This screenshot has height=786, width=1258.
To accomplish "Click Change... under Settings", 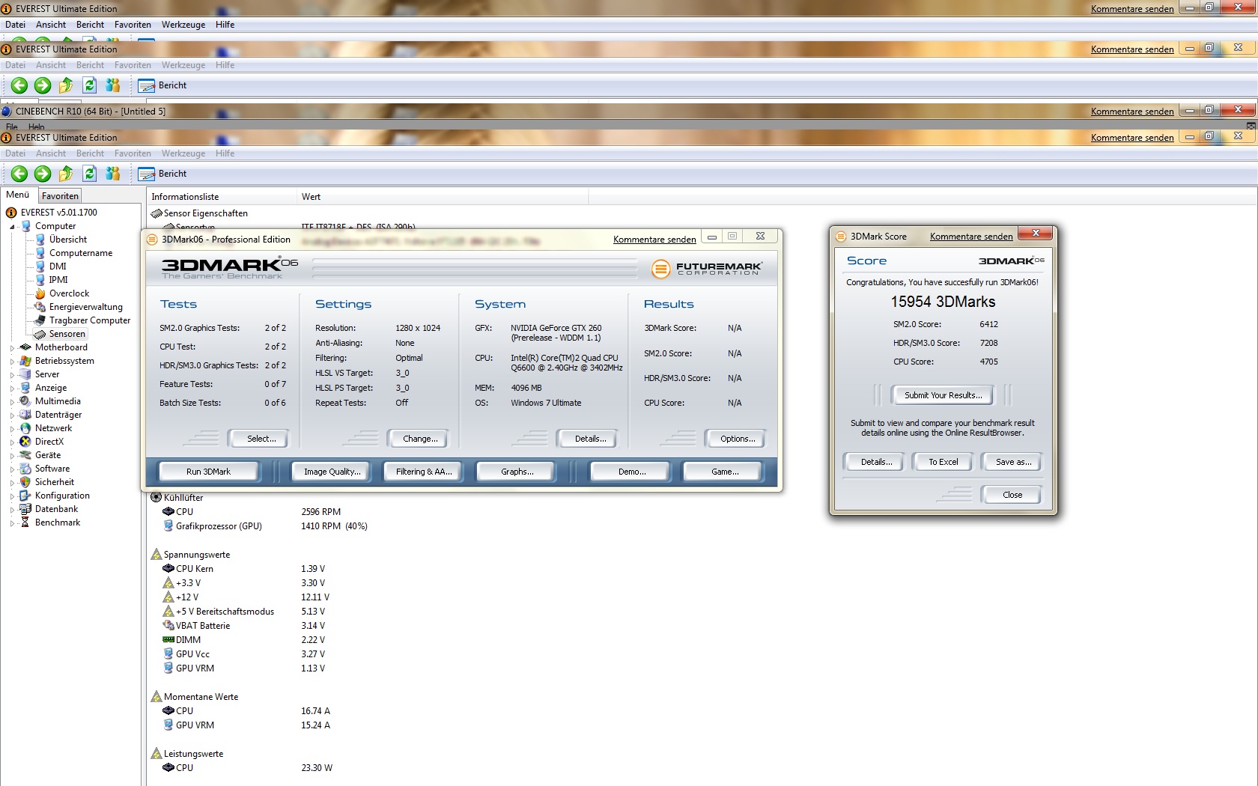I will (x=420, y=439).
